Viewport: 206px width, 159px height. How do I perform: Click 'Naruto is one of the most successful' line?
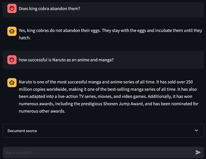[53, 82]
